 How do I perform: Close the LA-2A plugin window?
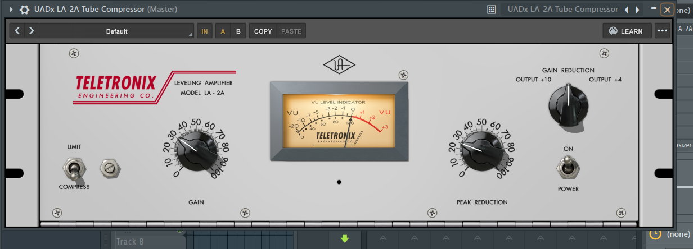click(x=667, y=10)
